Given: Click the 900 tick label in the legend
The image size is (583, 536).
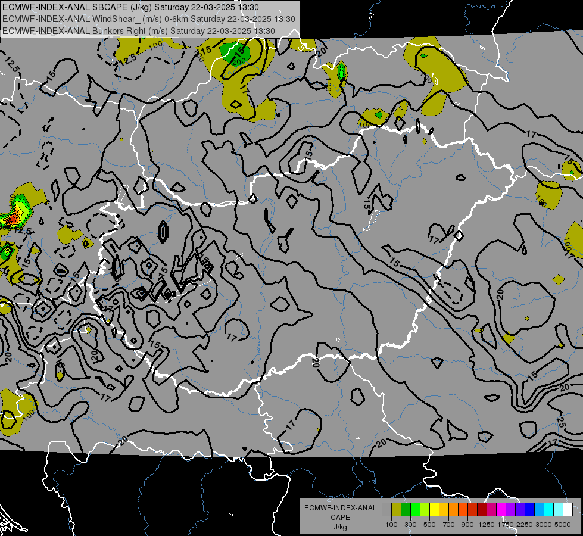Looking at the screenshot, I should 467,525.
